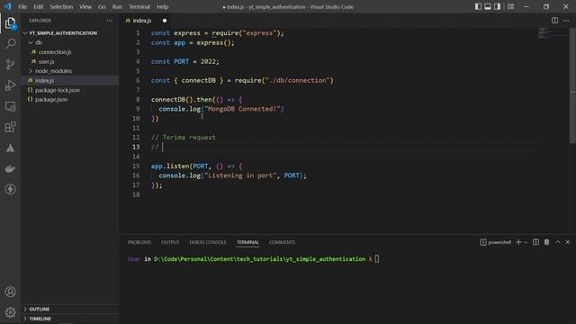
Task: Open package-lock.json file
Action: 58,90
